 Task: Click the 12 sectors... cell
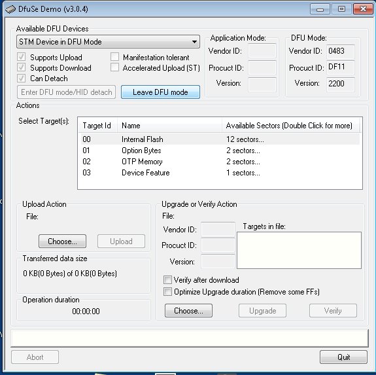click(245, 139)
